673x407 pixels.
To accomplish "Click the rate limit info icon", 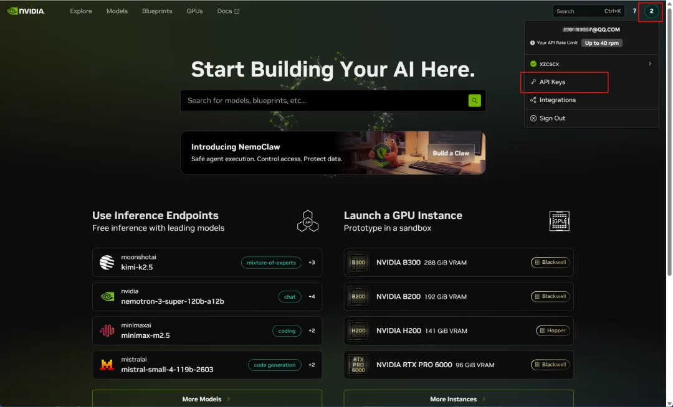I will (x=532, y=43).
